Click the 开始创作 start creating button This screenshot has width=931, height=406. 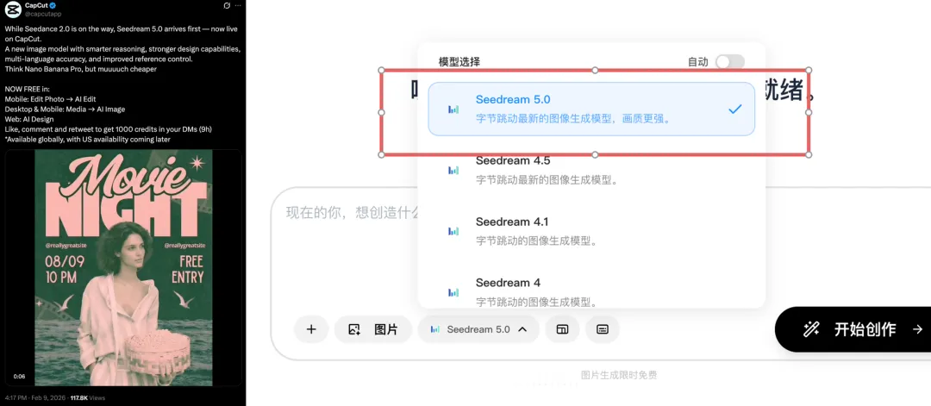point(853,329)
